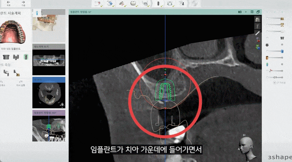Viewport: 292px width, 162px height.
Task: Open the tooth crown design step
Action: point(133,4)
